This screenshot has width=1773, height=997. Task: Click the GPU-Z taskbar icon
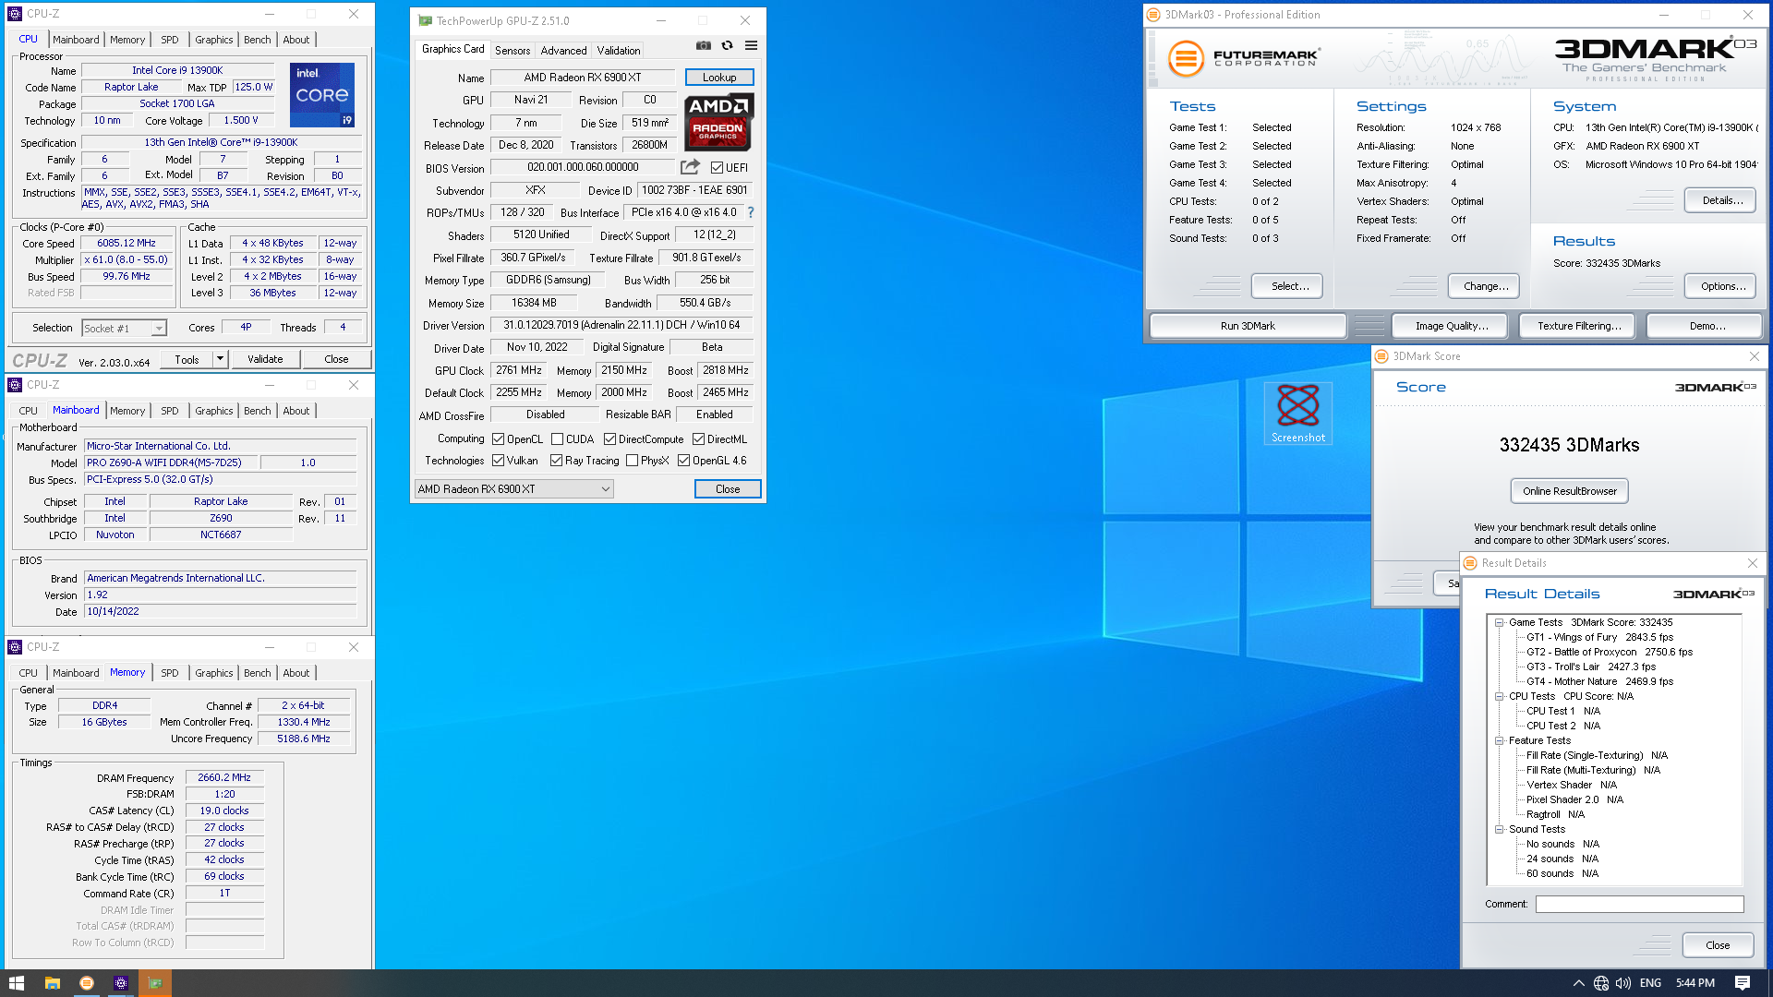click(x=155, y=983)
